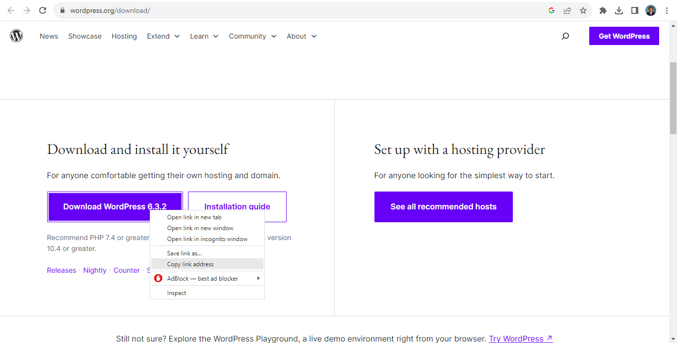Open the Showcase nav link
The width and height of the screenshot is (677, 343).
click(85, 36)
